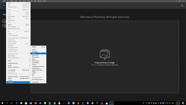The width and height of the screenshot is (186, 105).
Task: Open Calculator from the taskbar
Action: [59, 103]
